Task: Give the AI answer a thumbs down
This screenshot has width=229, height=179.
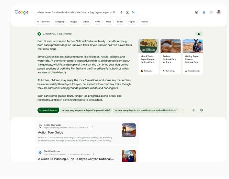Action: coord(201,110)
